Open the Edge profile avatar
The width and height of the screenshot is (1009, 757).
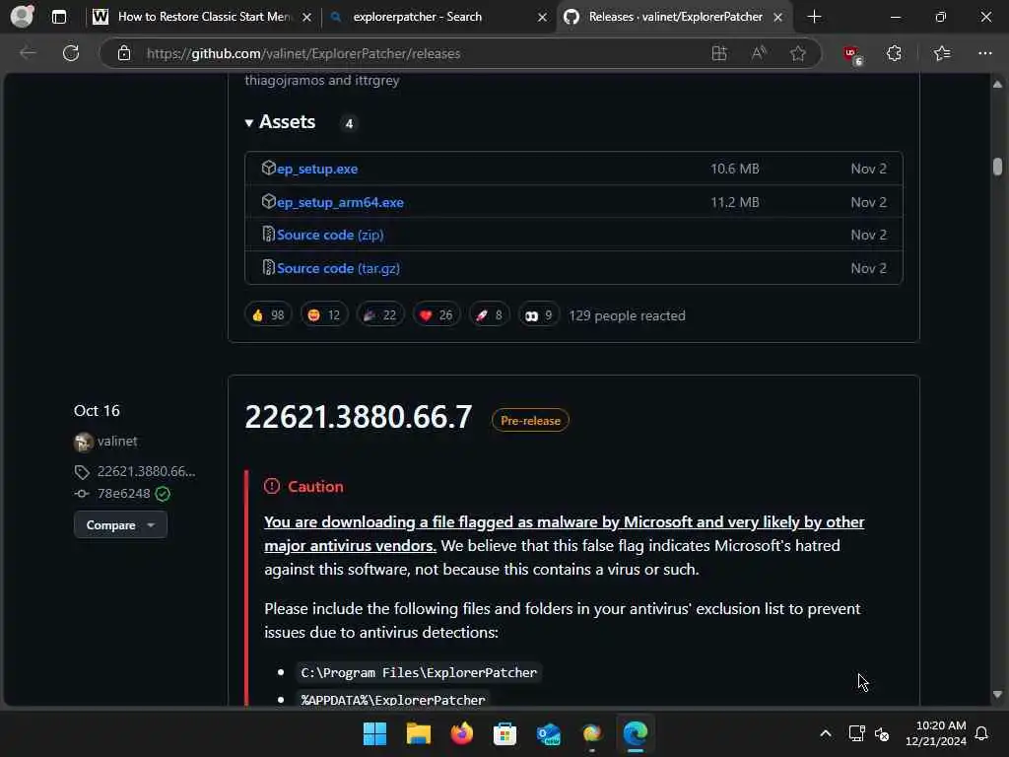[x=22, y=16]
